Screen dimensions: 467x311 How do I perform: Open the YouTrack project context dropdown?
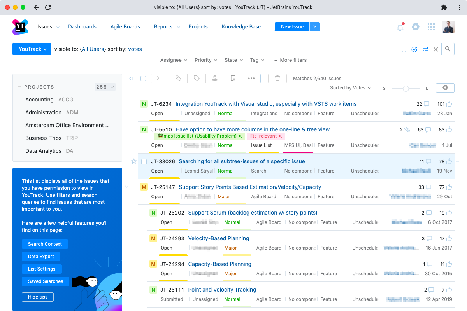pyautogui.click(x=32, y=49)
